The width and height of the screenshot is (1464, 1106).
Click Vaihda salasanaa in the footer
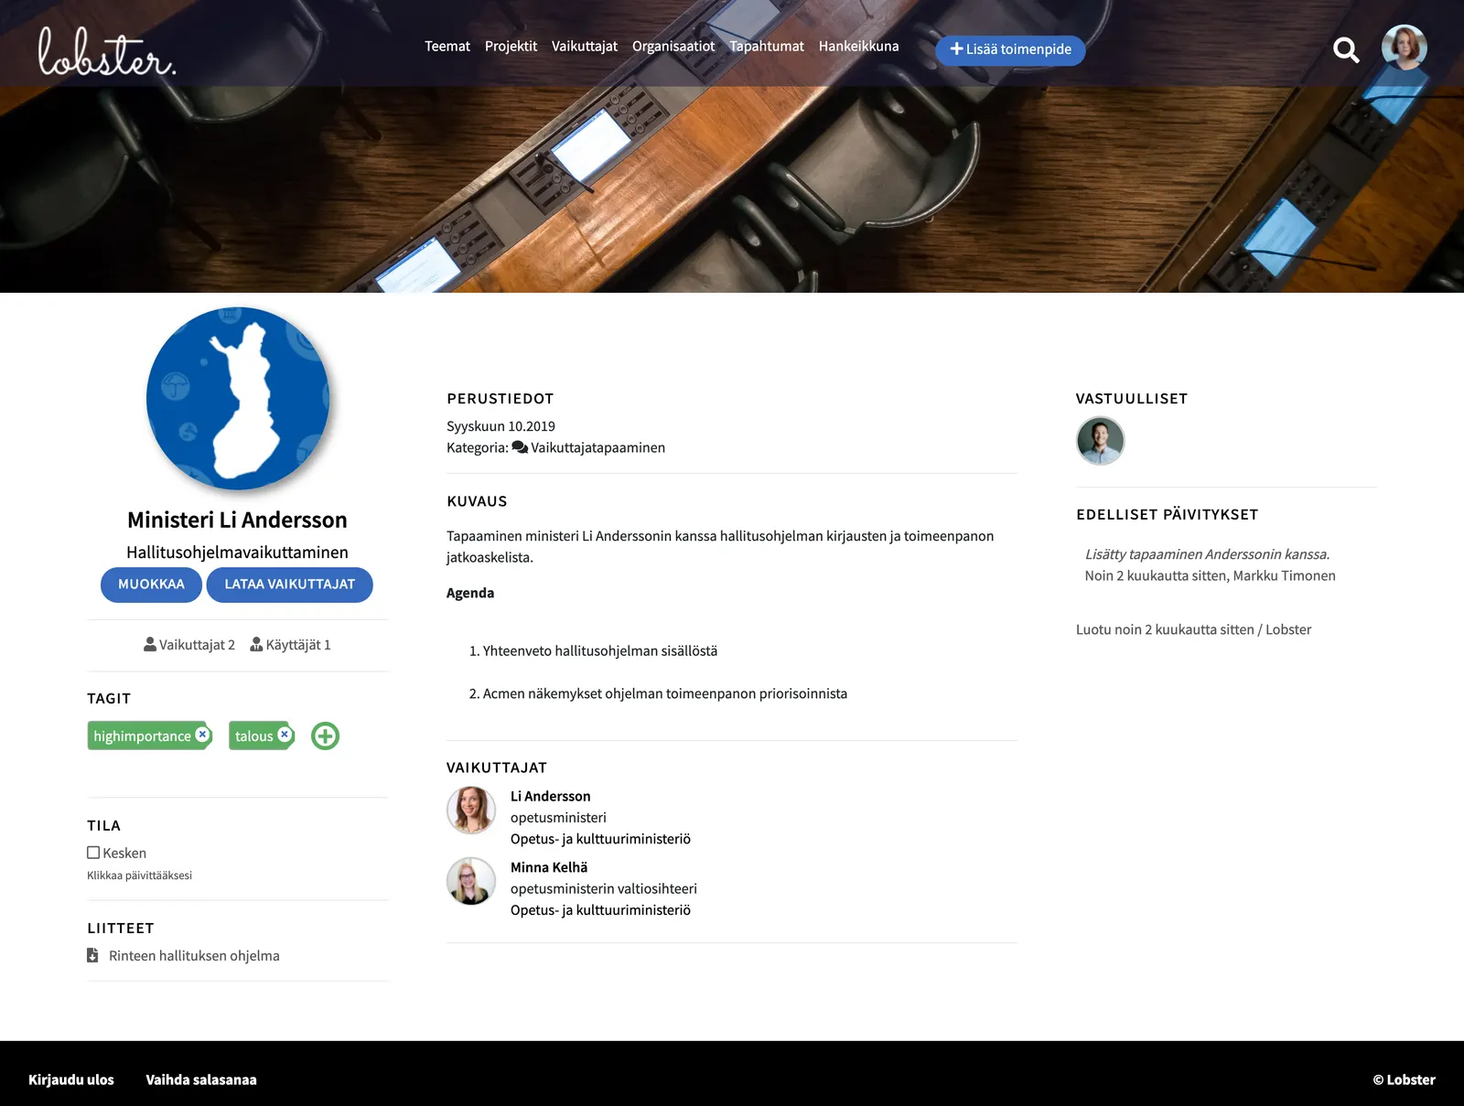point(201,1079)
